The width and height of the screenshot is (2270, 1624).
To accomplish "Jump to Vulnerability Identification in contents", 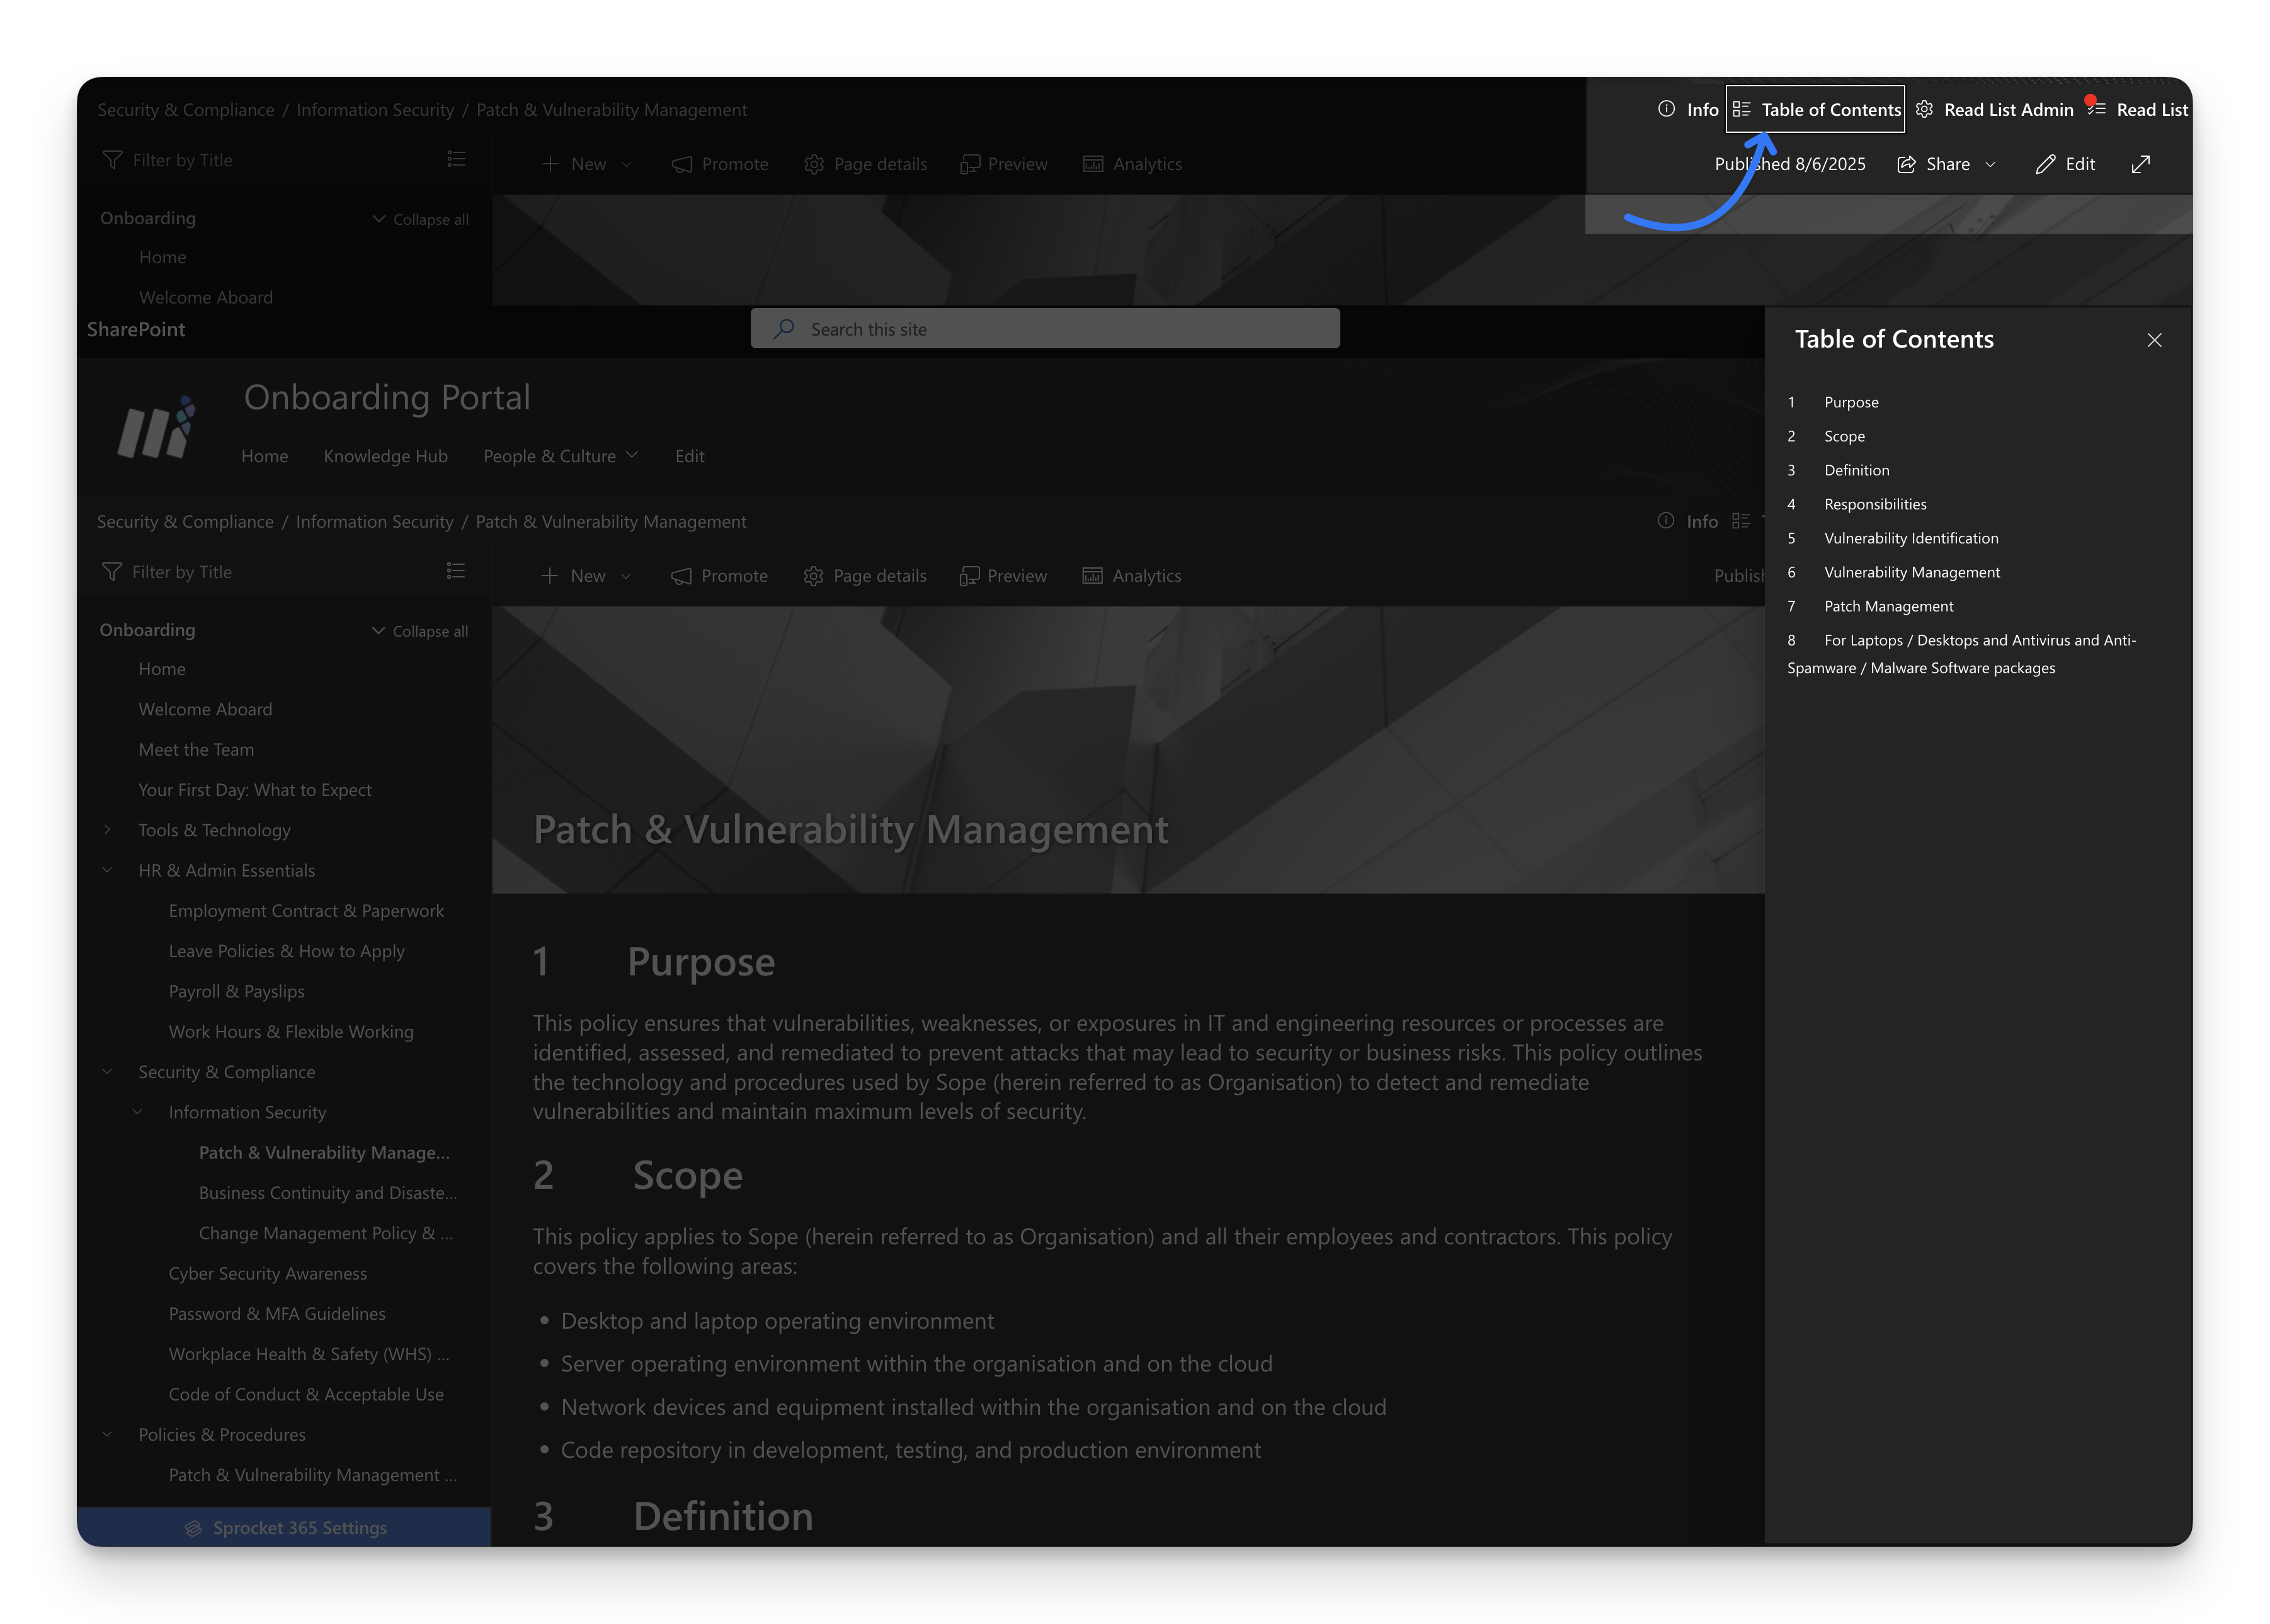I will click(x=1910, y=538).
